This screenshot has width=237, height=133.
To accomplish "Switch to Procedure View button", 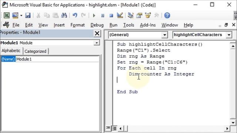I will point(108,129).
